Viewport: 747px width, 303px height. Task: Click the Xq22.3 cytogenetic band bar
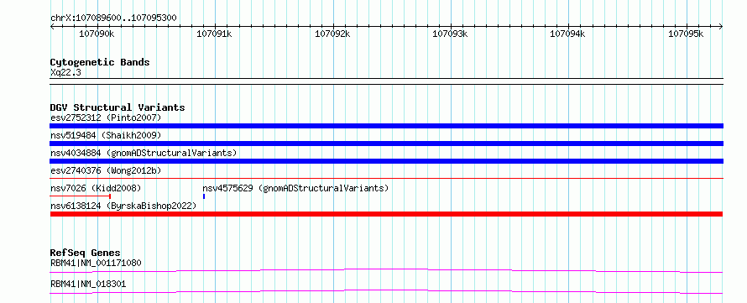(x=386, y=81)
